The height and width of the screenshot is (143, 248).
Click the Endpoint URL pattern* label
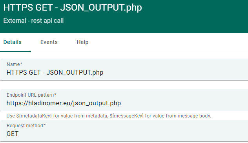(x=31, y=95)
